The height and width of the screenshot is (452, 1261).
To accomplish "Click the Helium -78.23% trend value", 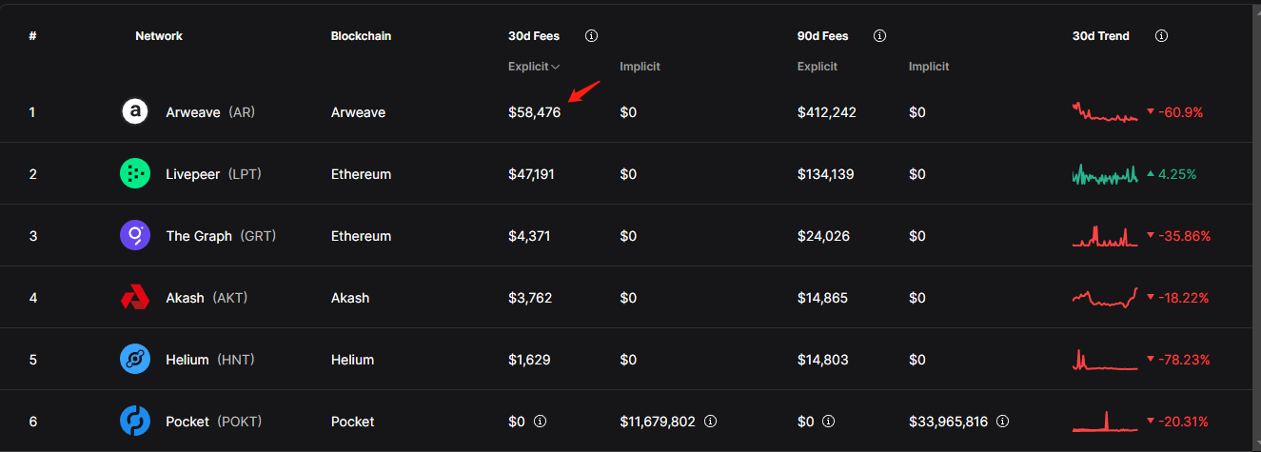I will (x=1184, y=360).
